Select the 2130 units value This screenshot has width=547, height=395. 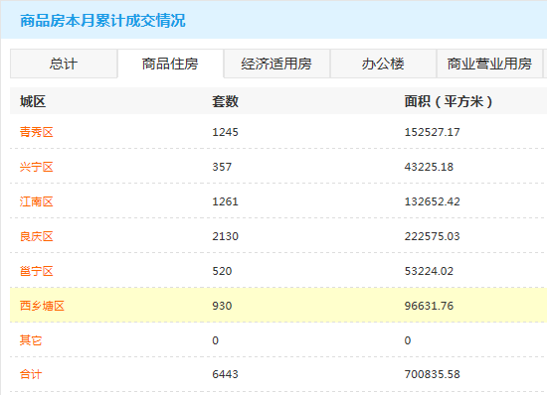pos(225,236)
